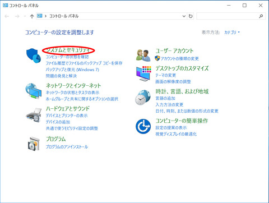269x203 pixels.
Task: Click the UAC shield beside アカウントの種類の変更
Action: click(157, 58)
